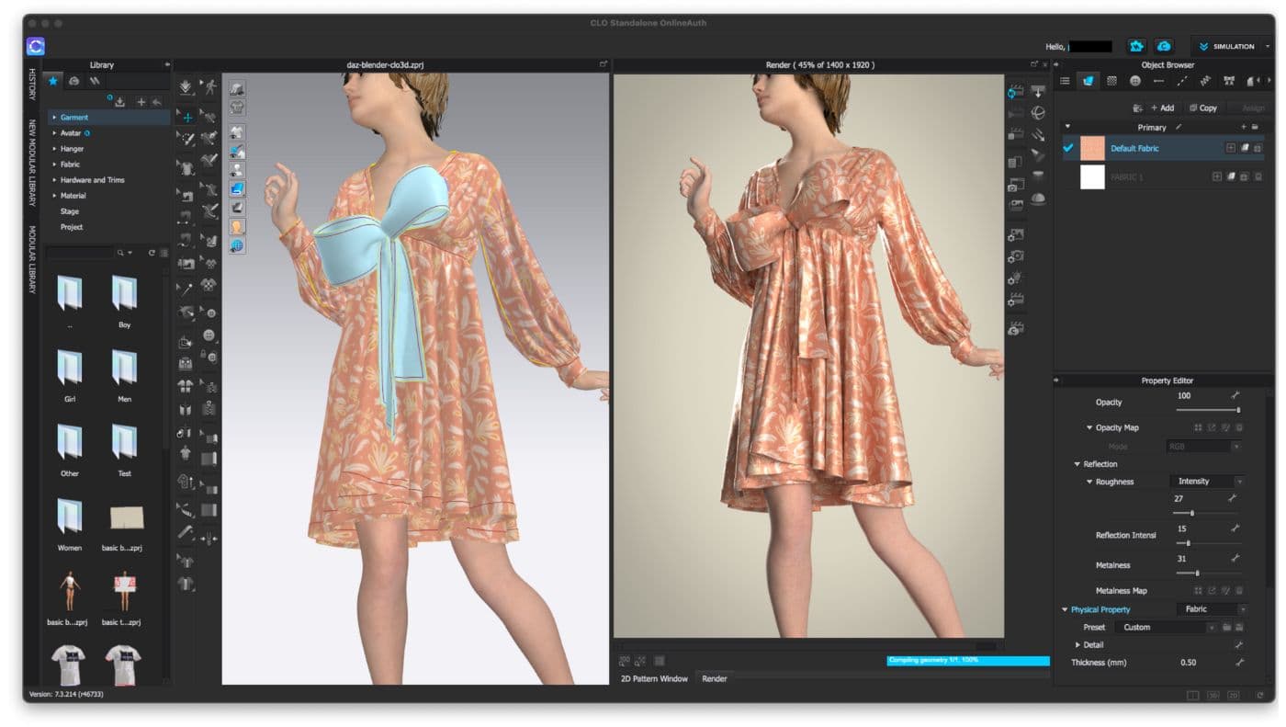This screenshot has height=727, width=1286.
Task: Collapse the Primary fabric group disclosure triangle
Action: [1068, 126]
